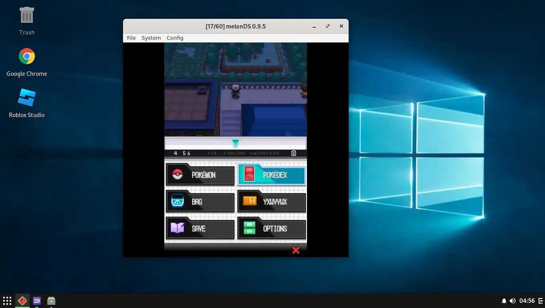The height and width of the screenshot is (308, 545).
Task: Launch Google Chrome from the desktop
Action: tap(27, 62)
